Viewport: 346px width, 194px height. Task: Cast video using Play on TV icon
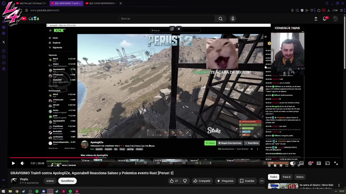(327, 163)
